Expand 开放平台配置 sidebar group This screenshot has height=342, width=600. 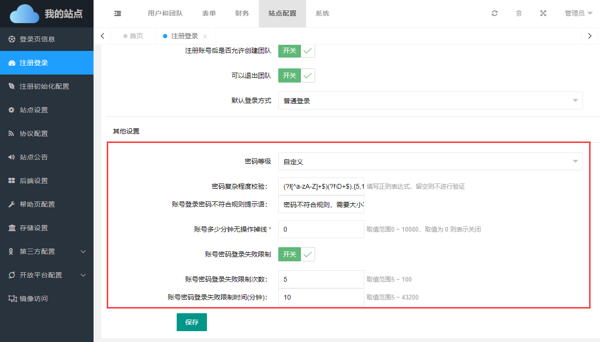pos(46,275)
